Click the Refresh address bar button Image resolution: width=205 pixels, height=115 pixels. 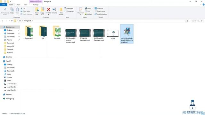coord(188,21)
